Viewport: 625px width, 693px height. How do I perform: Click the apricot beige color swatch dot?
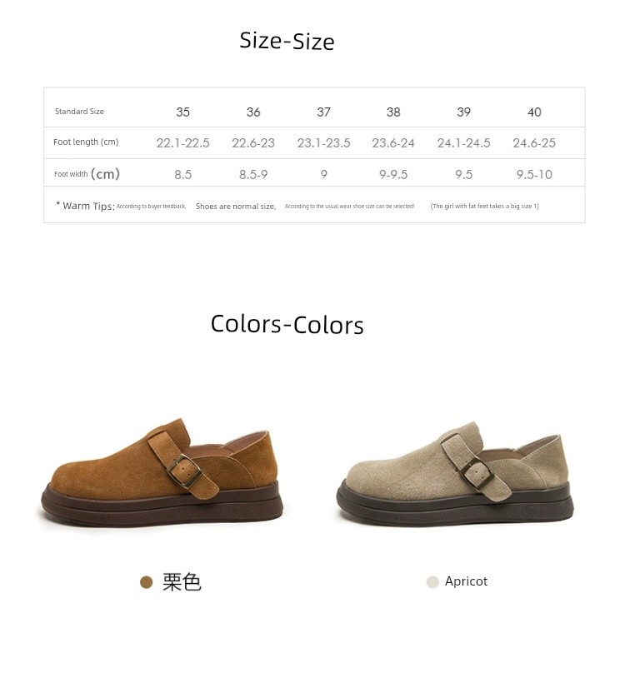click(432, 582)
